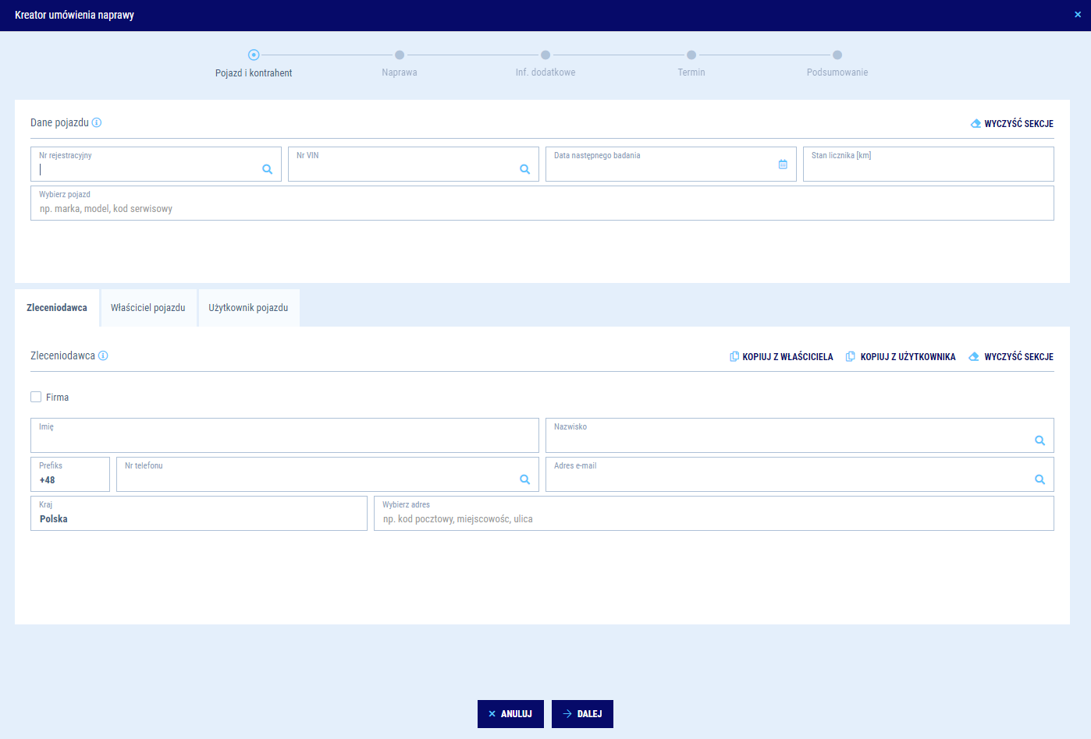Enable the Firma checkbox
This screenshot has width=1091, height=739.
click(x=36, y=397)
